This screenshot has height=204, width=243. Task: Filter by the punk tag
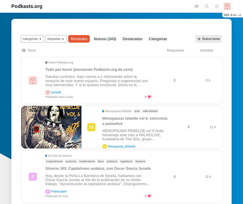coord(137,111)
